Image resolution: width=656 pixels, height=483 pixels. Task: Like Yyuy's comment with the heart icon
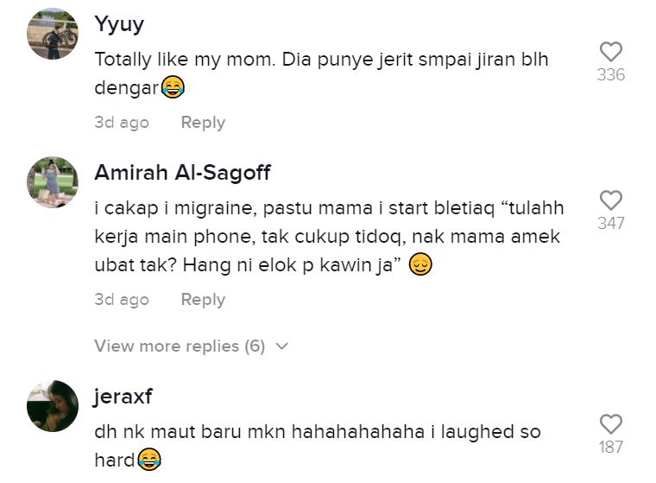click(610, 52)
